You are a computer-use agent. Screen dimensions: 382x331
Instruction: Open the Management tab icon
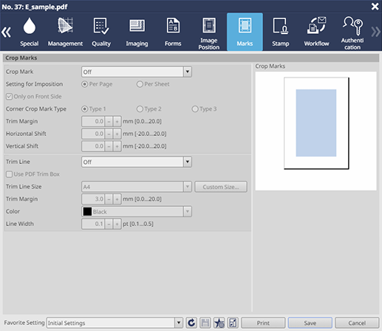coord(65,32)
